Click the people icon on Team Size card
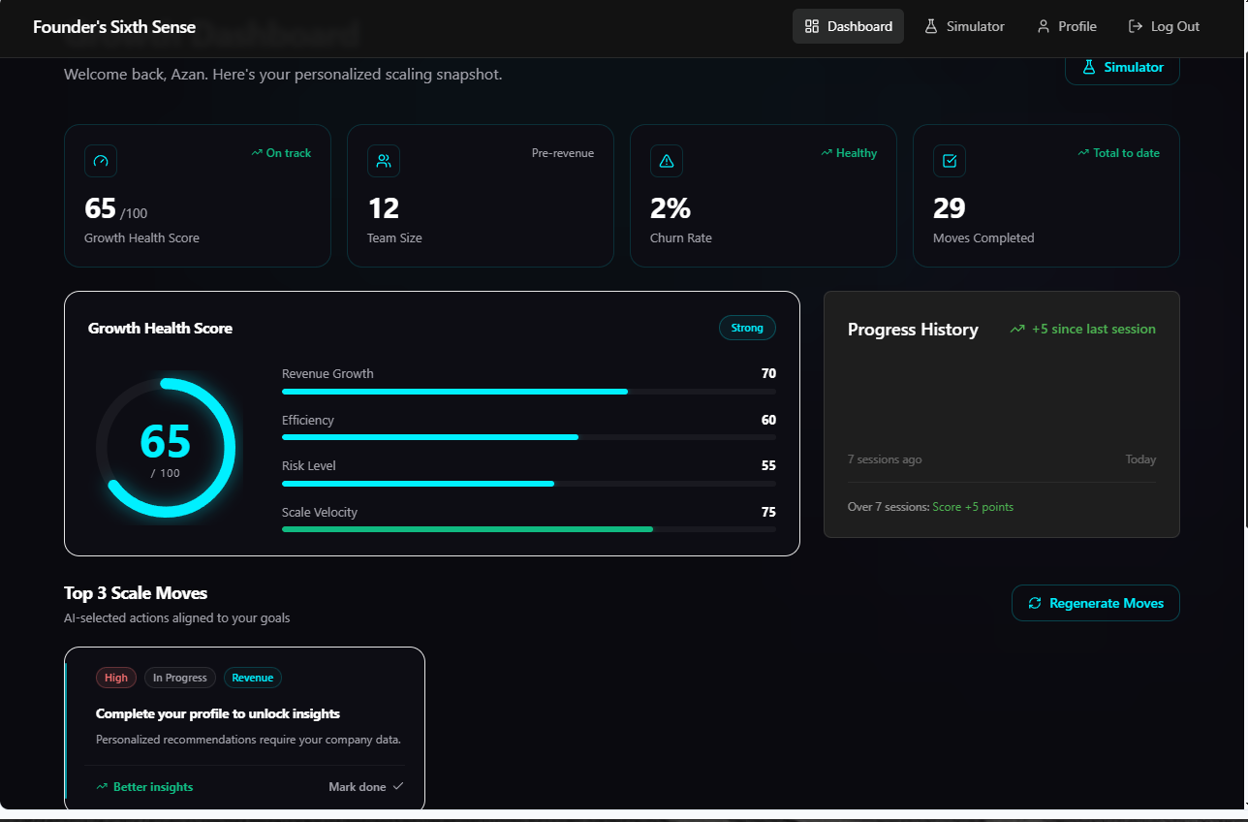This screenshot has width=1248, height=822. tap(384, 161)
